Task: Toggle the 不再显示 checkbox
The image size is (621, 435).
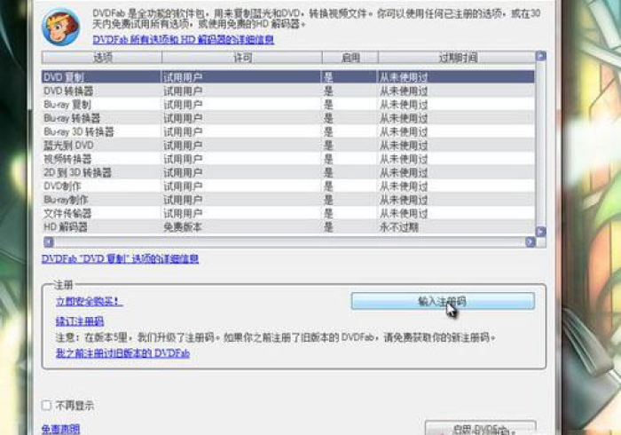Action: click(x=47, y=405)
